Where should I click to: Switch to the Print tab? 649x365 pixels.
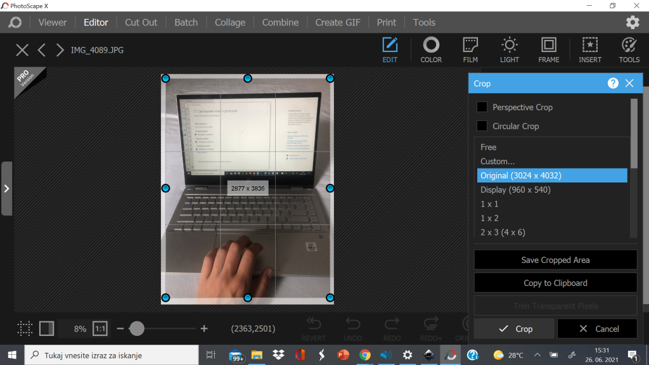pos(386,22)
